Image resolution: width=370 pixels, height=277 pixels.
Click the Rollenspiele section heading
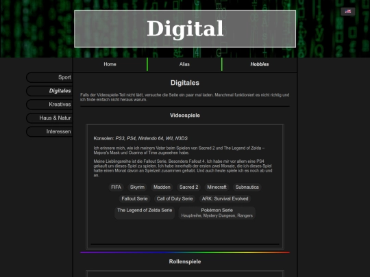185,261
